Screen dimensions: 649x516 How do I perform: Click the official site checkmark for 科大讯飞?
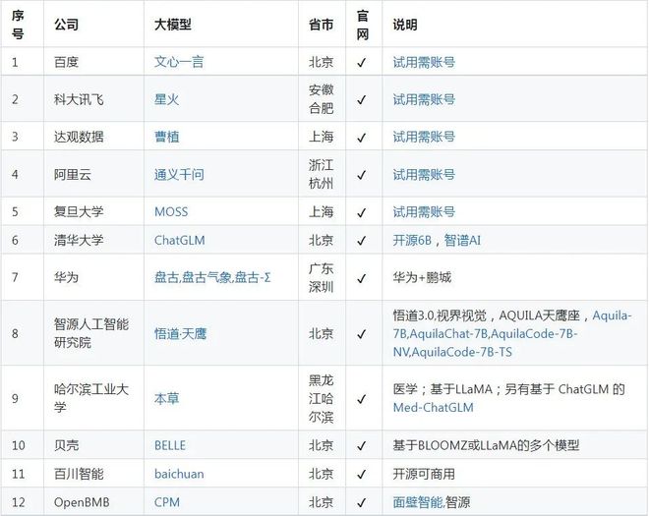click(362, 99)
